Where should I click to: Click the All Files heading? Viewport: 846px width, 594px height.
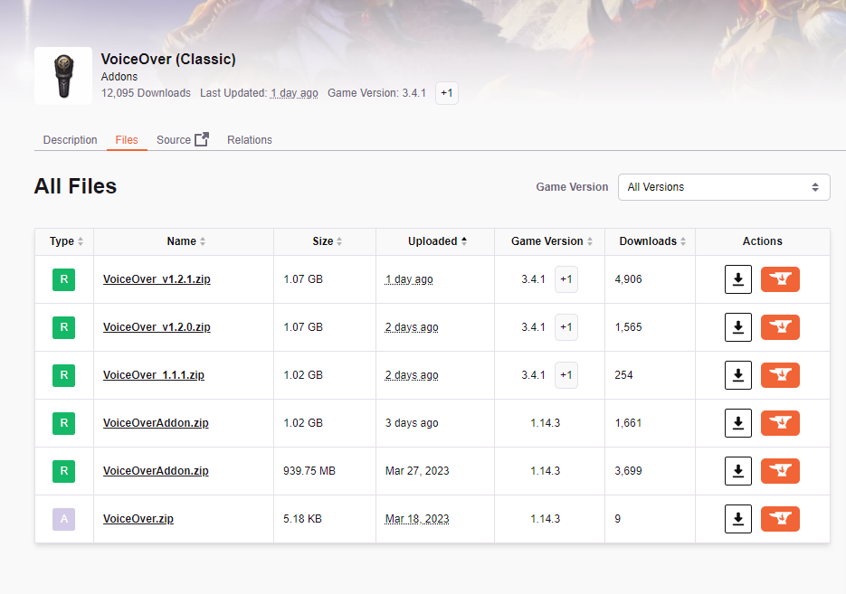(x=75, y=186)
